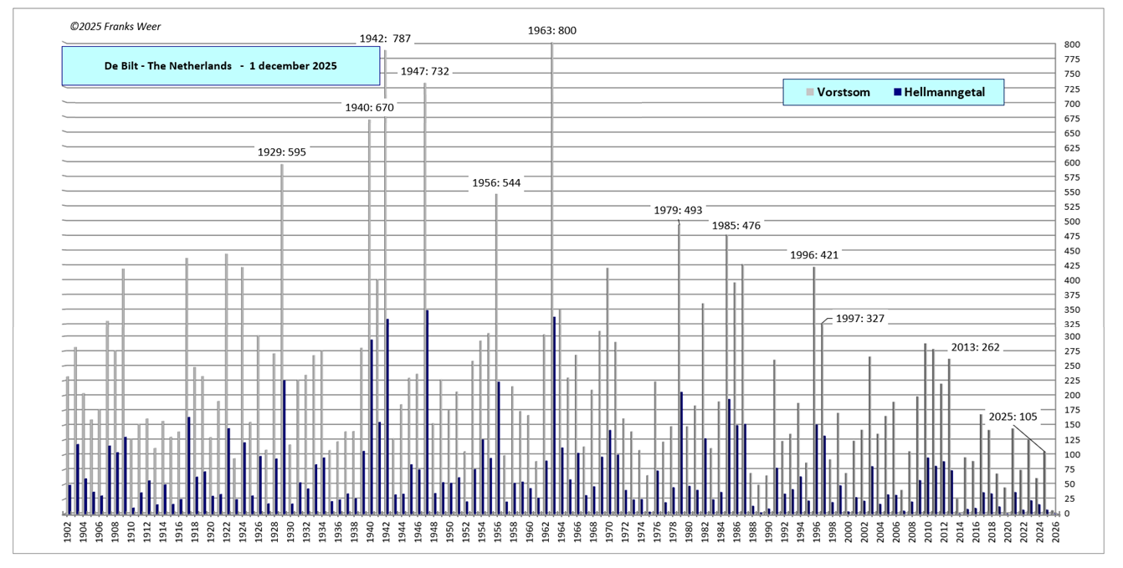Click the navy Hellmanngetal legend swatch
Image resolution: width=1123 pixels, height=568 pixels.
(898, 92)
